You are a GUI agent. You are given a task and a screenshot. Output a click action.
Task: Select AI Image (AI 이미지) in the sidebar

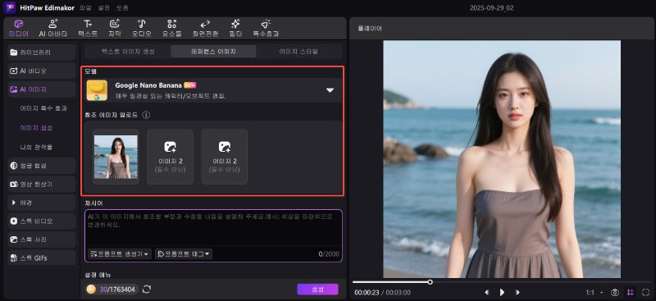tap(42, 89)
